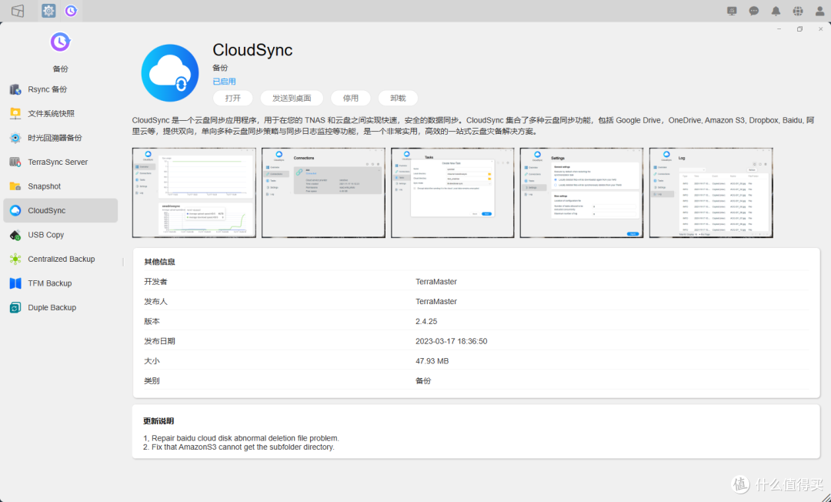831x502 pixels.
Task: Click the 发送到桌面 button
Action: [x=292, y=98]
